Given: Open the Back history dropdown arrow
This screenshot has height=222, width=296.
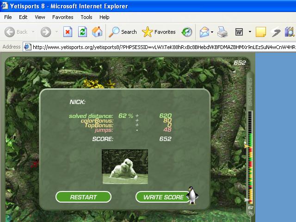Looking at the screenshot, I should 33,32.
